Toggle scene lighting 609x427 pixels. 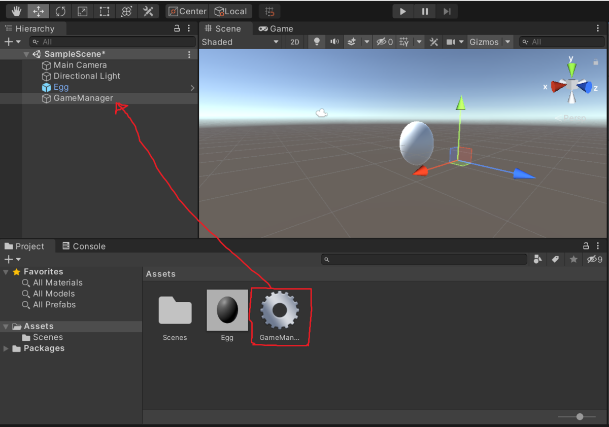click(x=317, y=42)
